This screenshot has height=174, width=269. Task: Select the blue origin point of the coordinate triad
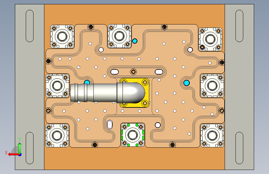[x=20, y=154]
